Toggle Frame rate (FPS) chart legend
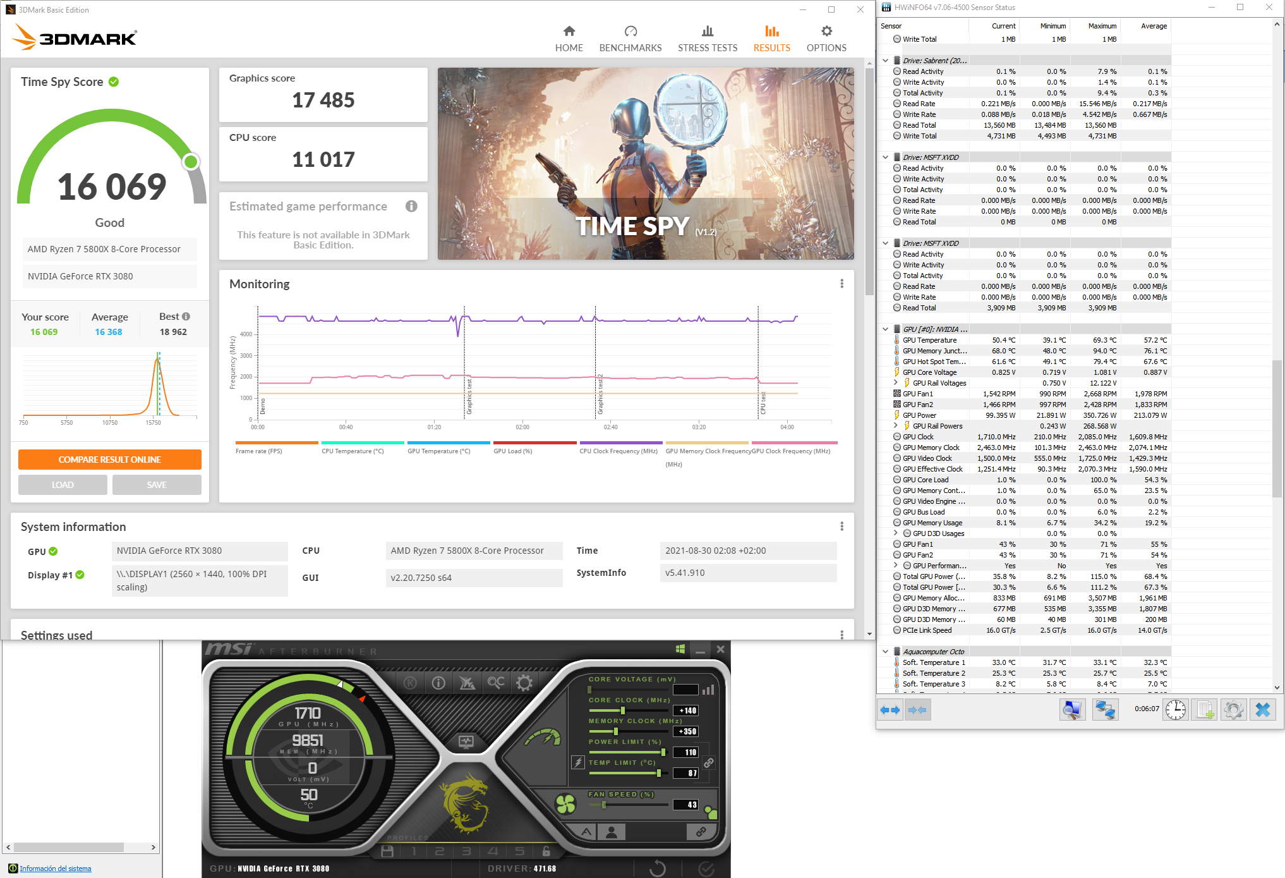 pyautogui.click(x=277, y=447)
